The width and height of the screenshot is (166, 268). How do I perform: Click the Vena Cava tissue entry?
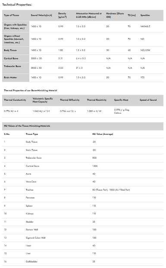[31, 182]
